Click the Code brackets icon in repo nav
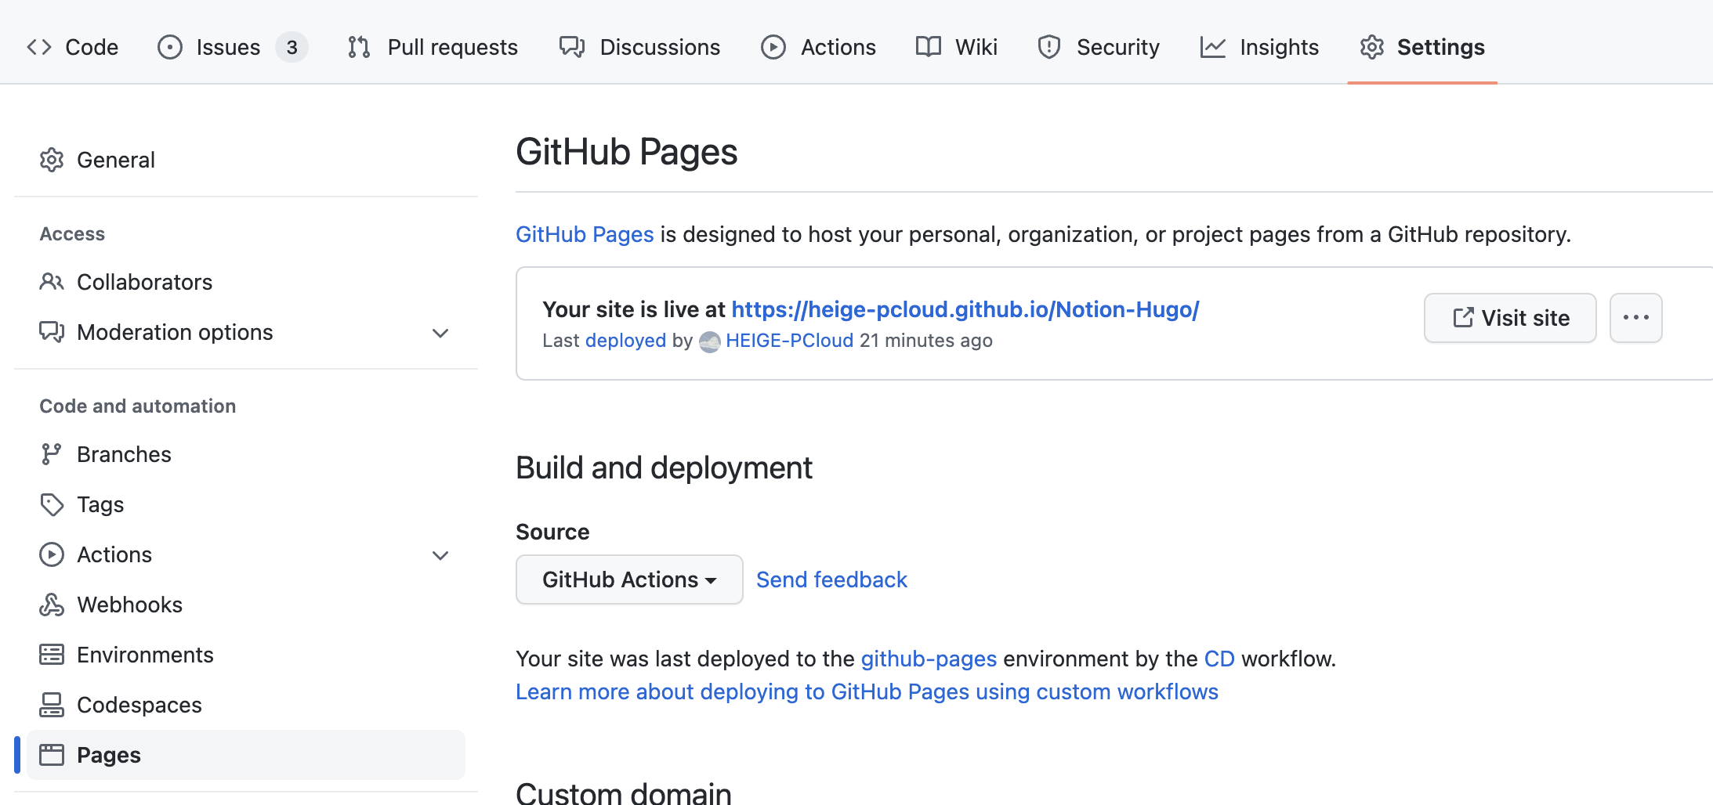Image resolution: width=1713 pixels, height=805 pixels. tap(39, 47)
